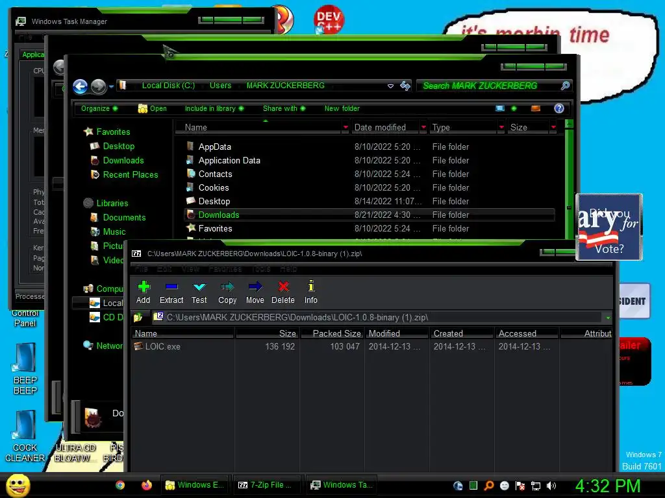Screen dimensions: 665x498
Task: Select Desktop under Favorites
Action: pyautogui.click(x=112, y=146)
